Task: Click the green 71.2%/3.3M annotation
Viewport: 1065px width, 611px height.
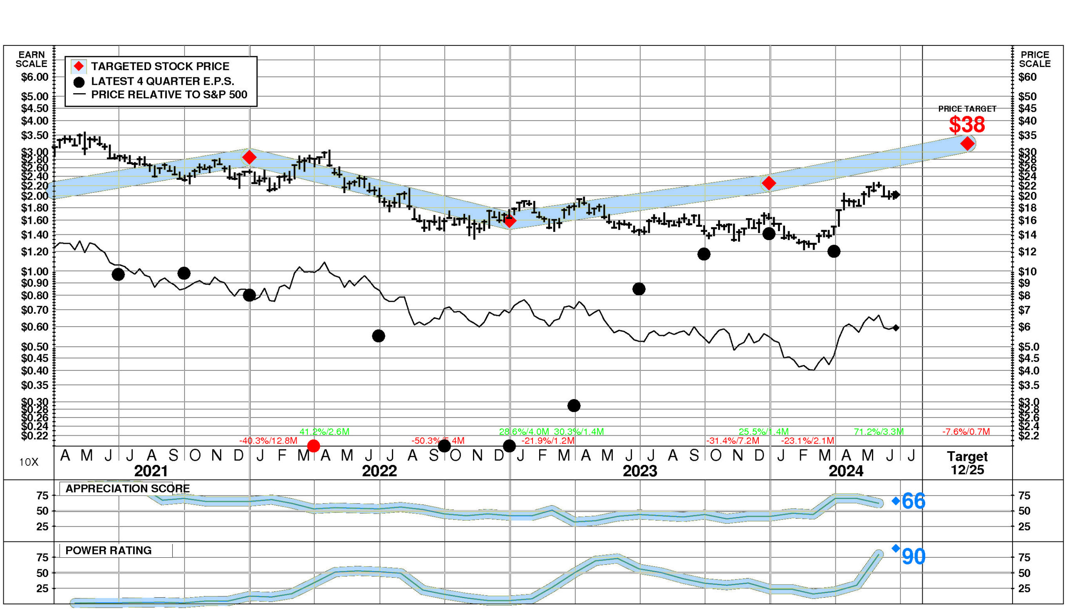Action: point(878,431)
